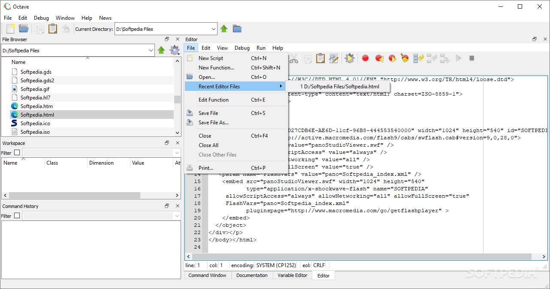Click the debugger Quit stop icon
Image resolution: width=550 pixels, height=289 pixels.
point(471,58)
